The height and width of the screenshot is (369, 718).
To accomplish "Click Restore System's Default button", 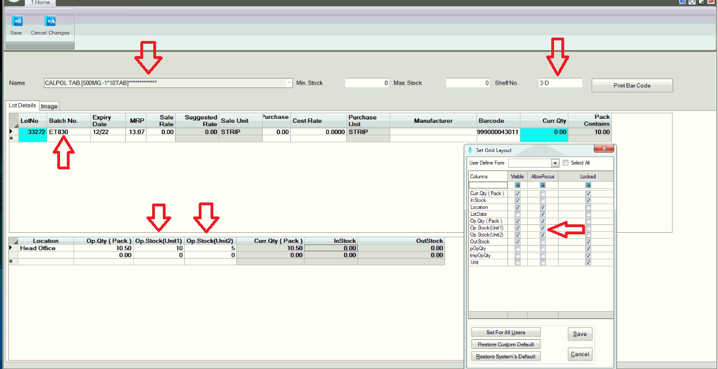I will tap(506, 357).
